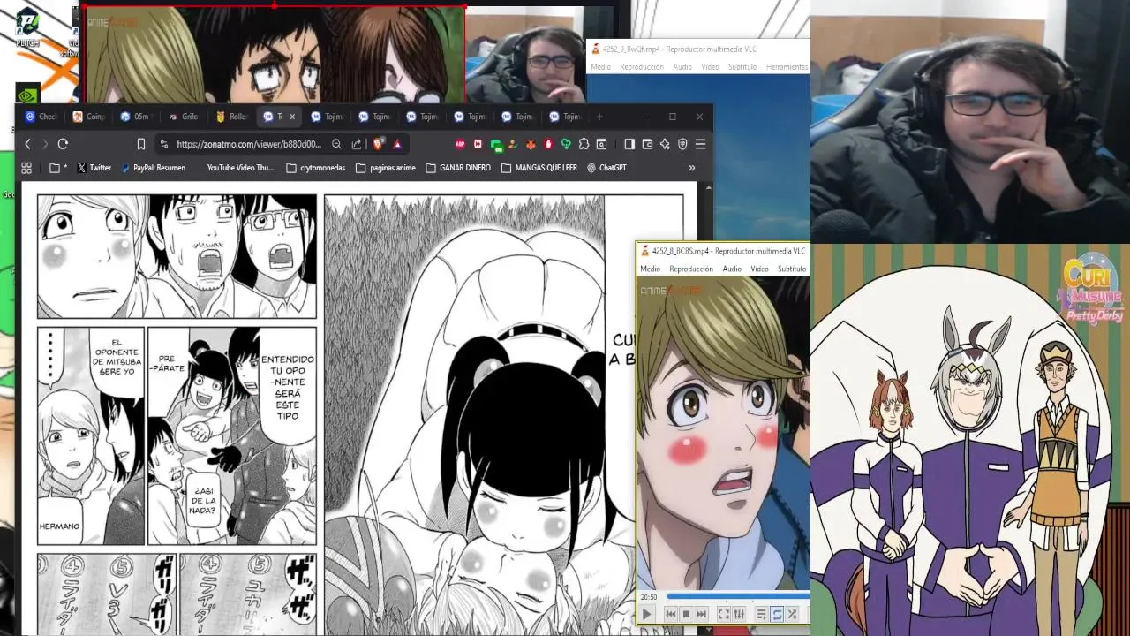
Task: Open the ChatGPT bookmark
Action: coord(606,168)
